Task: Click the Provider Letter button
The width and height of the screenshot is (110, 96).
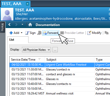Action: tap(72, 33)
